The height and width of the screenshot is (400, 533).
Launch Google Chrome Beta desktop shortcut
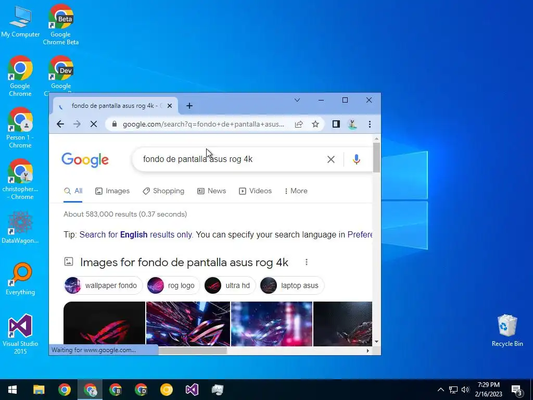(x=60, y=24)
